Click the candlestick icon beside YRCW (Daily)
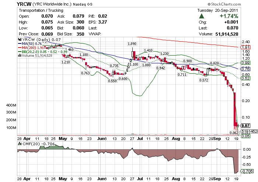258x182 pixels. click(x=20, y=39)
